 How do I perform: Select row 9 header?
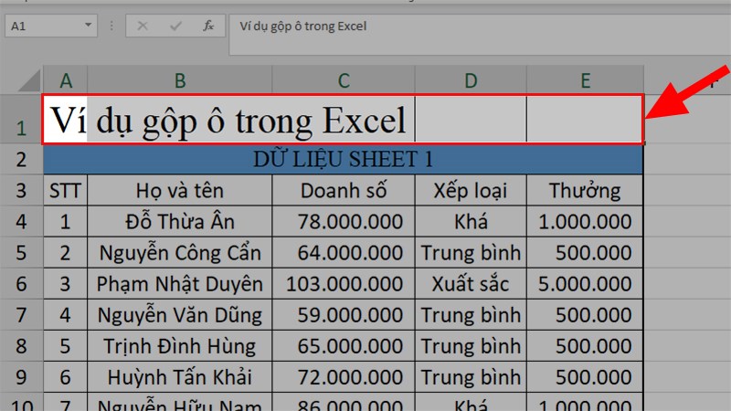coord(21,377)
